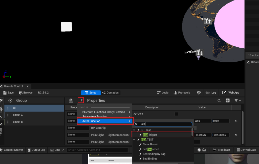Open Actor Function submenu
Screen dimensions: 259x164
pyautogui.click(x=105, y=121)
